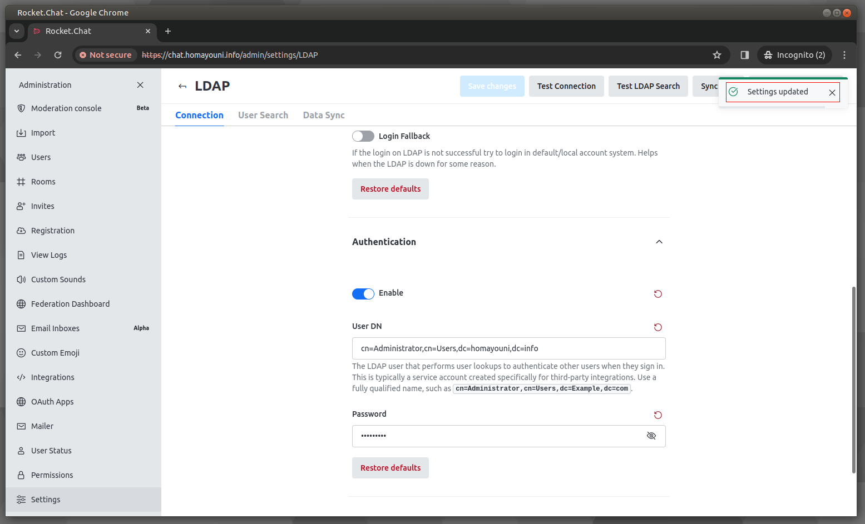The width and height of the screenshot is (865, 524).
Task: Click the Rooms hash icon
Action: [x=21, y=182]
